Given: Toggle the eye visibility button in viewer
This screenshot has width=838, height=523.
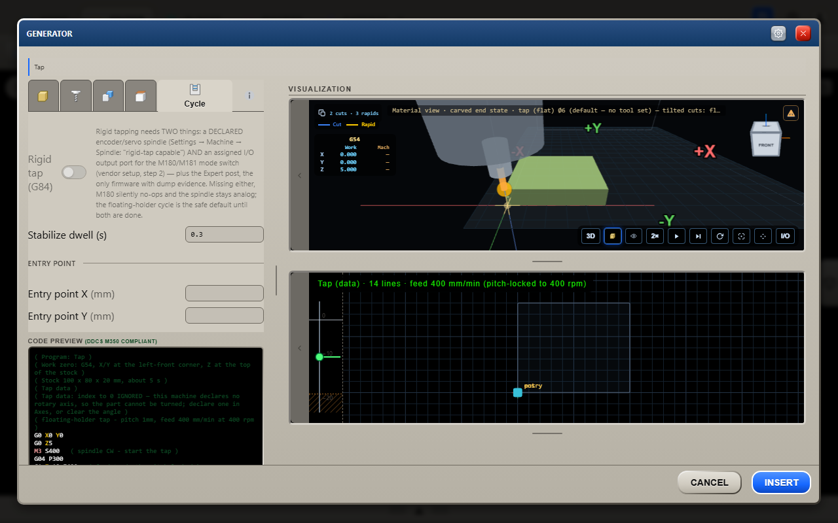Looking at the screenshot, I should [634, 236].
